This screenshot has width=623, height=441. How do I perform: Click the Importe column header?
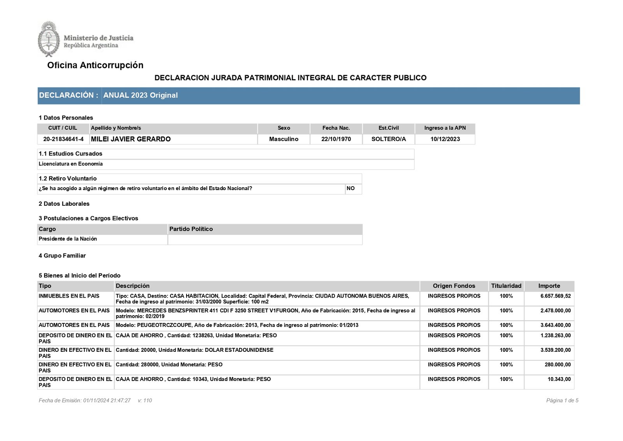pyautogui.click(x=549, y=286)
